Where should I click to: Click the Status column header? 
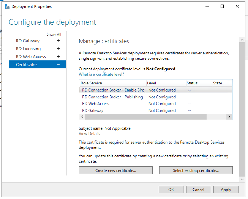click(x=199, y=83)
